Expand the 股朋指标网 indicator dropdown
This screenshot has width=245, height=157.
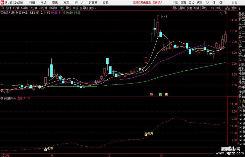(x=2, y=98)
